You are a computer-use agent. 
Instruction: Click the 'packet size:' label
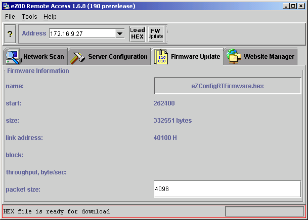click(23, 190)
